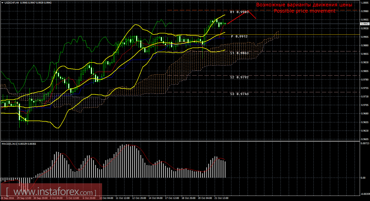Click 0.9655 on the price scale
The height and width of the screenshot is (201, 370).
click(365, 122)
